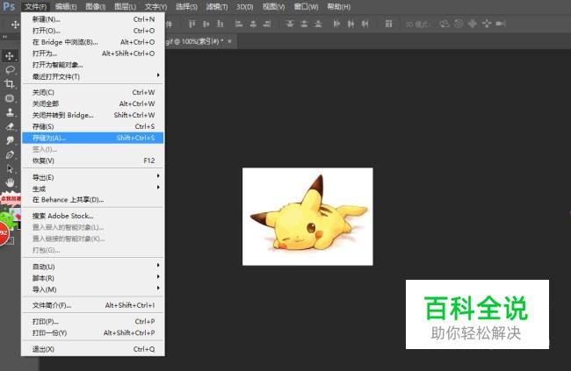Expand 导入(M) submenu
Screen dimensions: 571x371
pyautogui.click(x=92, y=289)
